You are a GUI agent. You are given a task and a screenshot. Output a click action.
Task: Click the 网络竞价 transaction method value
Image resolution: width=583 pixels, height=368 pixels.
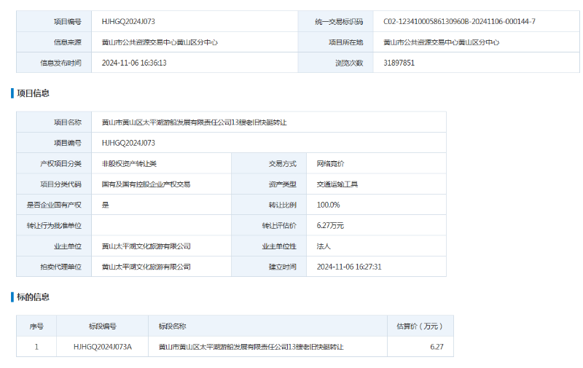click(x=330, y=164)
